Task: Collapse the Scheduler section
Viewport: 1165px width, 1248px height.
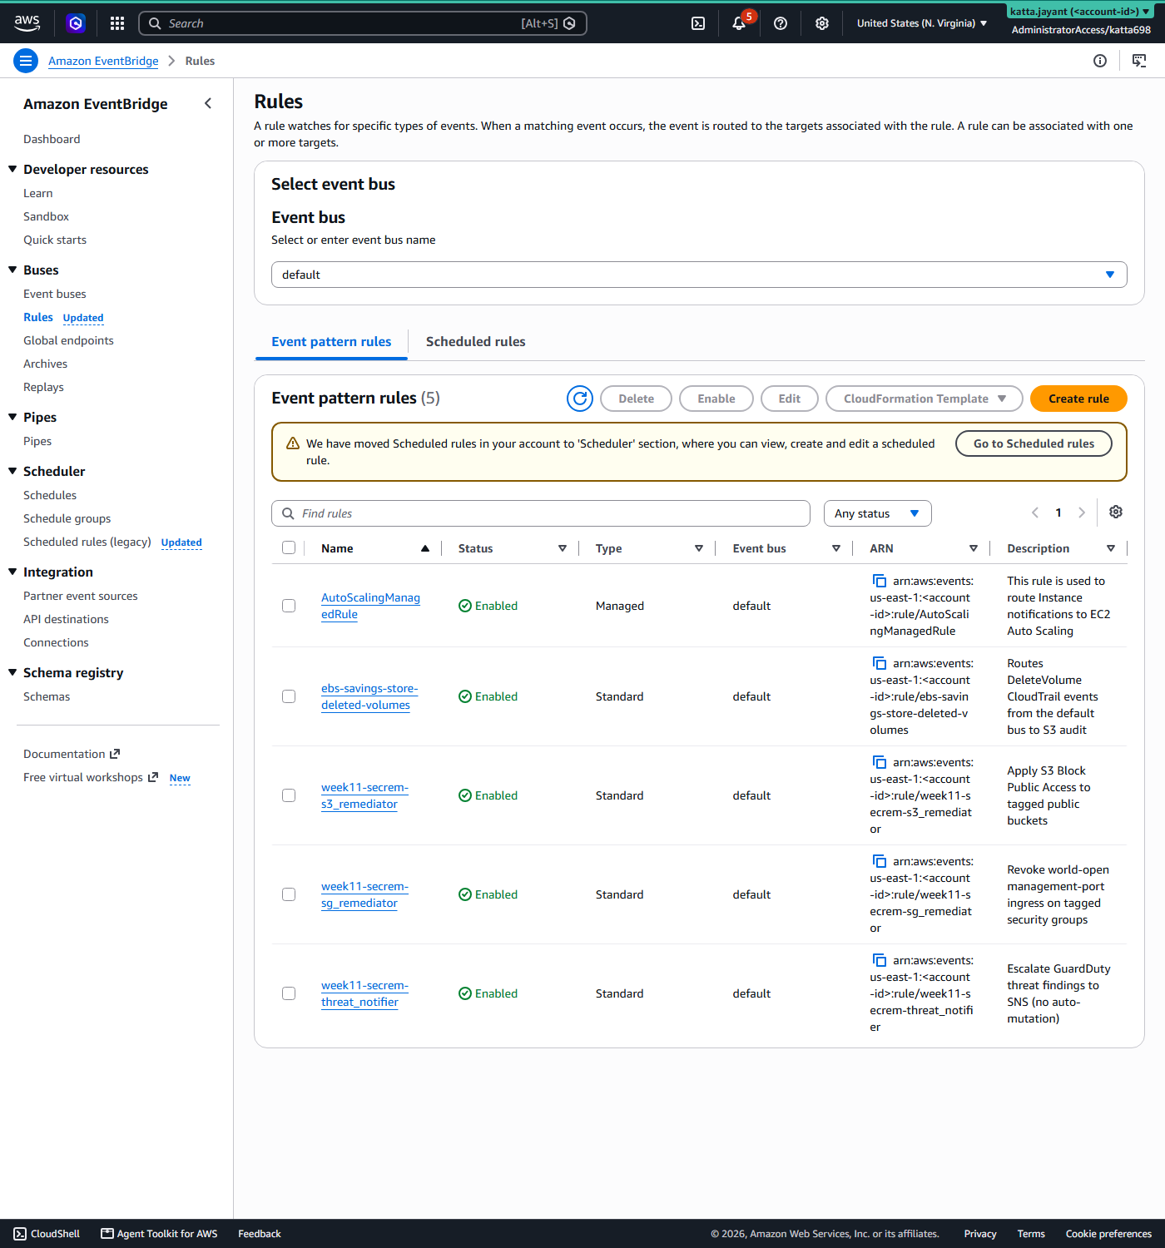Action: 12,471
